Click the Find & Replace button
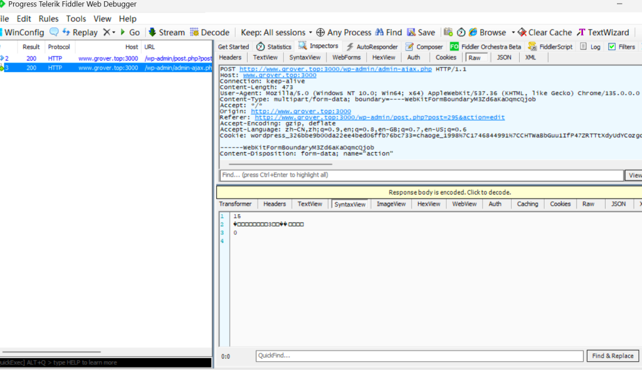The width and height of the screenshot is (642, 370). 613,356
